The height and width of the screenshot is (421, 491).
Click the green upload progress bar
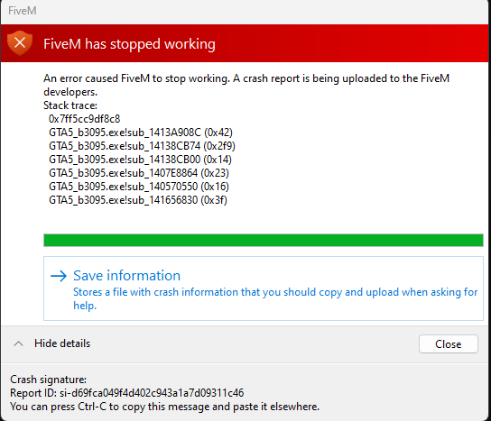tap(264, 240)
